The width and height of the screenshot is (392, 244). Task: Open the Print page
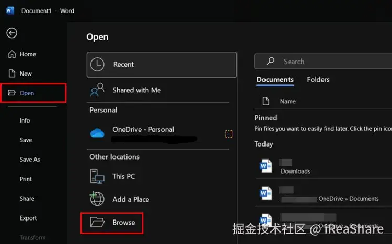26,179
